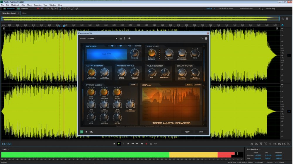Screen dimensions: 293x164
Task: Delete the effect preset
Action: tap(125, 39)
